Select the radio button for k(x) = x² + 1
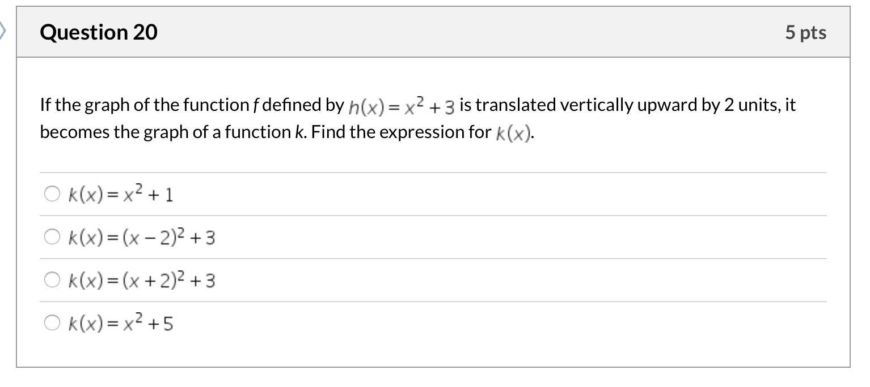This screenshot has height=387, width=870. pos(52,194)
